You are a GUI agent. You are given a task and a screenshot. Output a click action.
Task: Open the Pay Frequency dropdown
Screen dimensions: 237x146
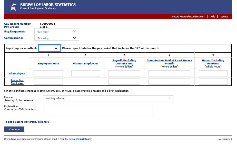click(56, 31)
